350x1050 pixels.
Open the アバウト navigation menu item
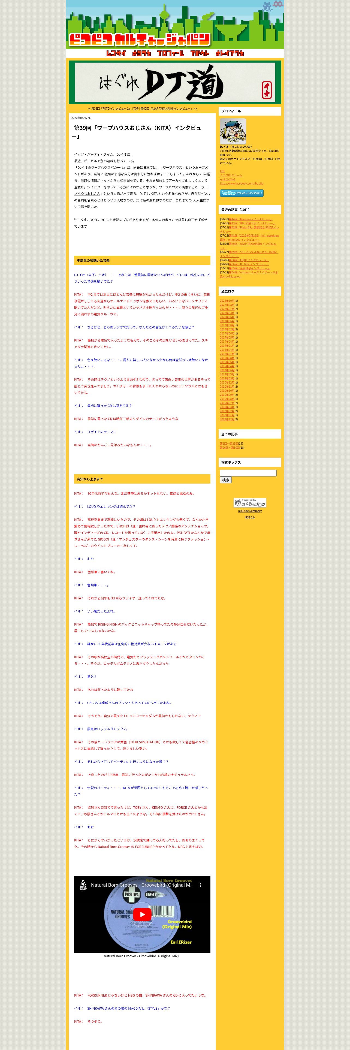click(200, 53)
